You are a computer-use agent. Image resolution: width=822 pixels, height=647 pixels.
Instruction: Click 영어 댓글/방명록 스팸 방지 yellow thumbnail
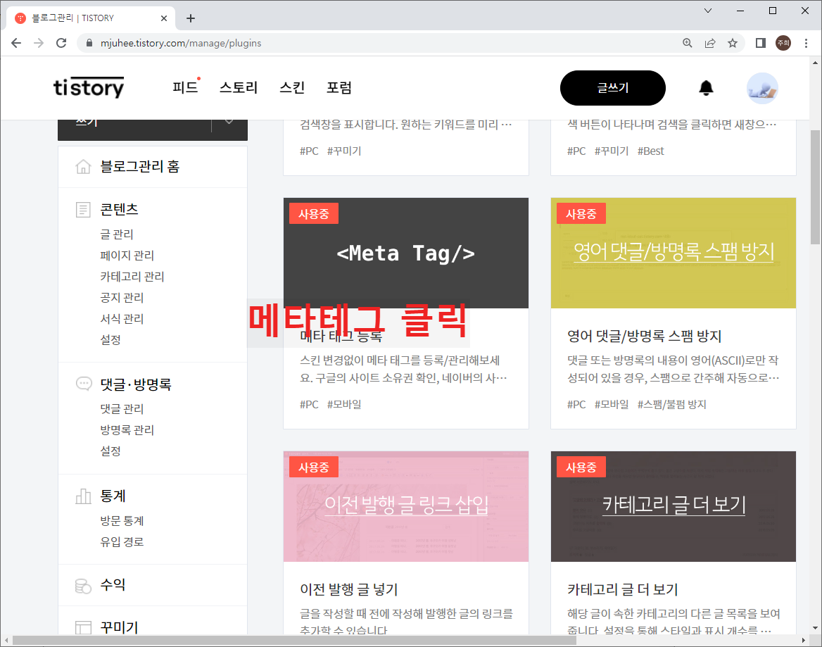pos(673,253)
